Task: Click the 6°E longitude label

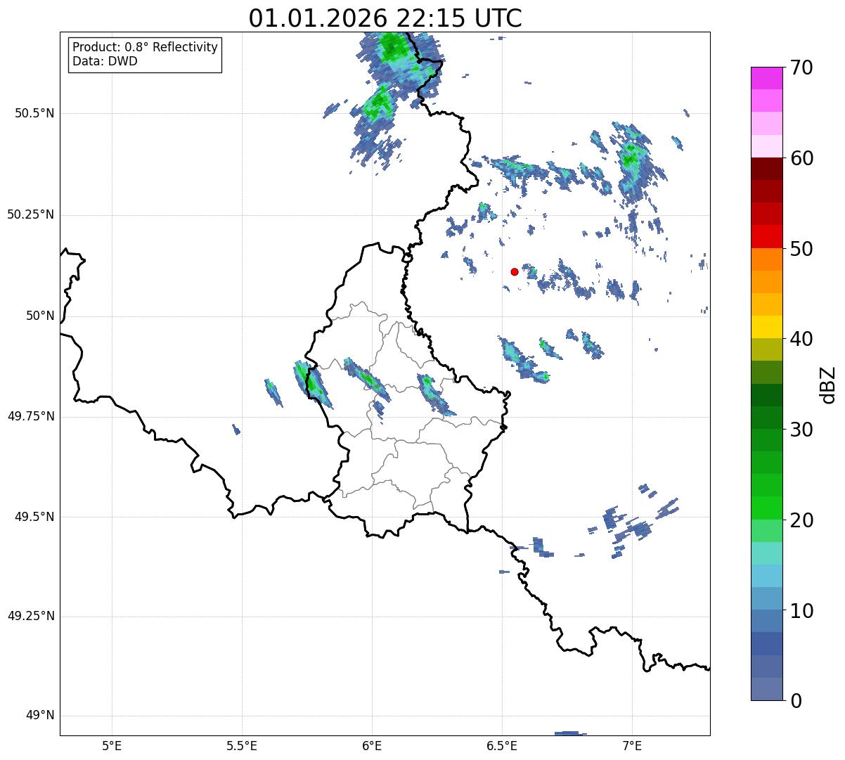Action: click(372, 745)
